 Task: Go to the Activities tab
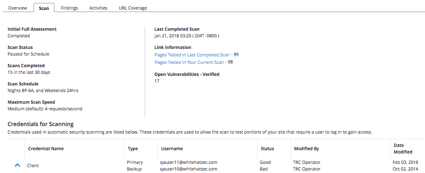98,8
